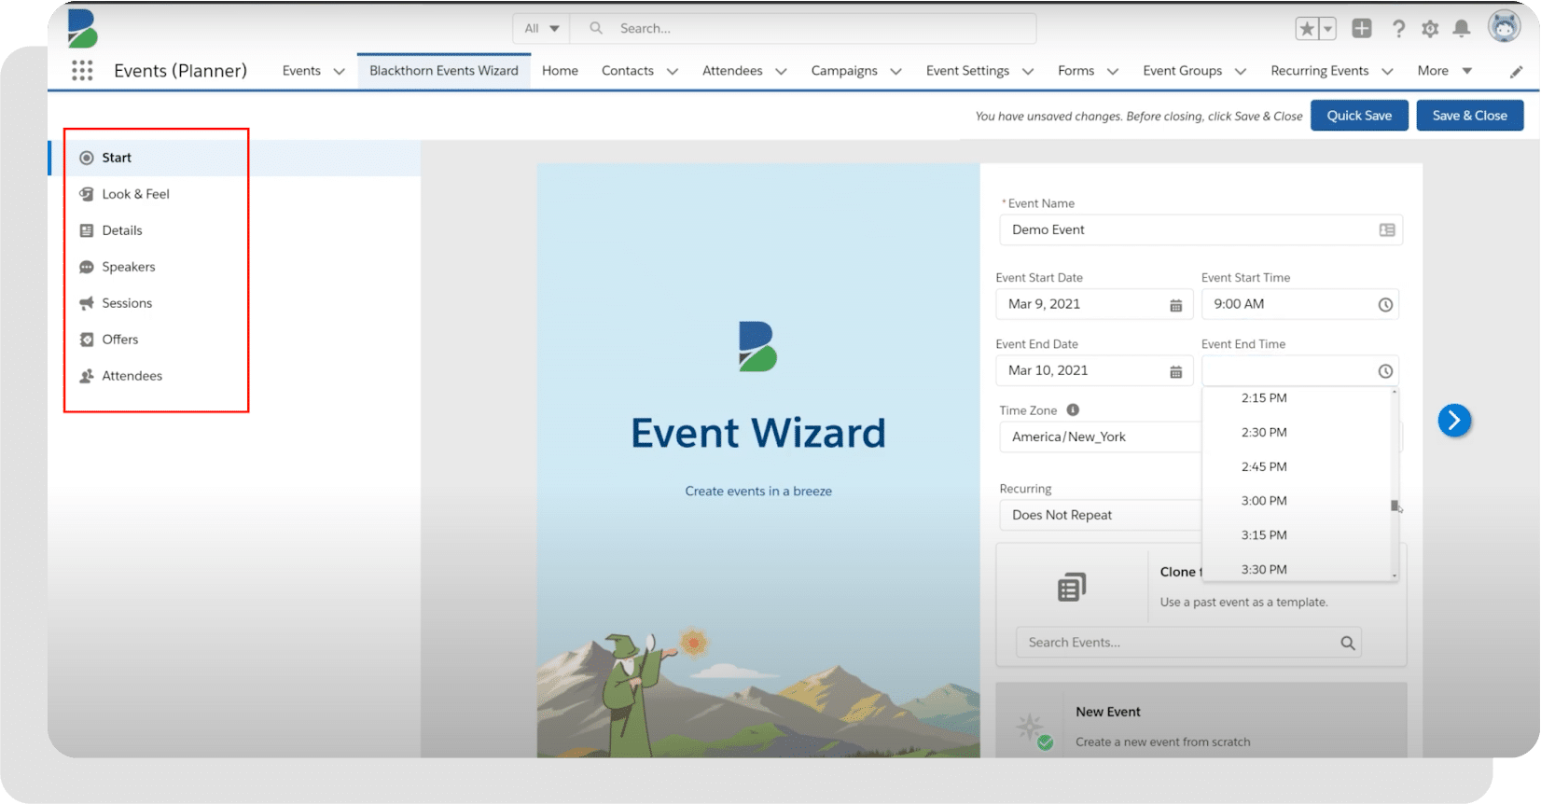This screenshot has width=1541, height=804.
Task: Choose 2:45 PM from time list
Action: tap(1264, 467)
